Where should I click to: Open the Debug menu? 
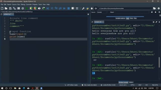click(23, 4)
